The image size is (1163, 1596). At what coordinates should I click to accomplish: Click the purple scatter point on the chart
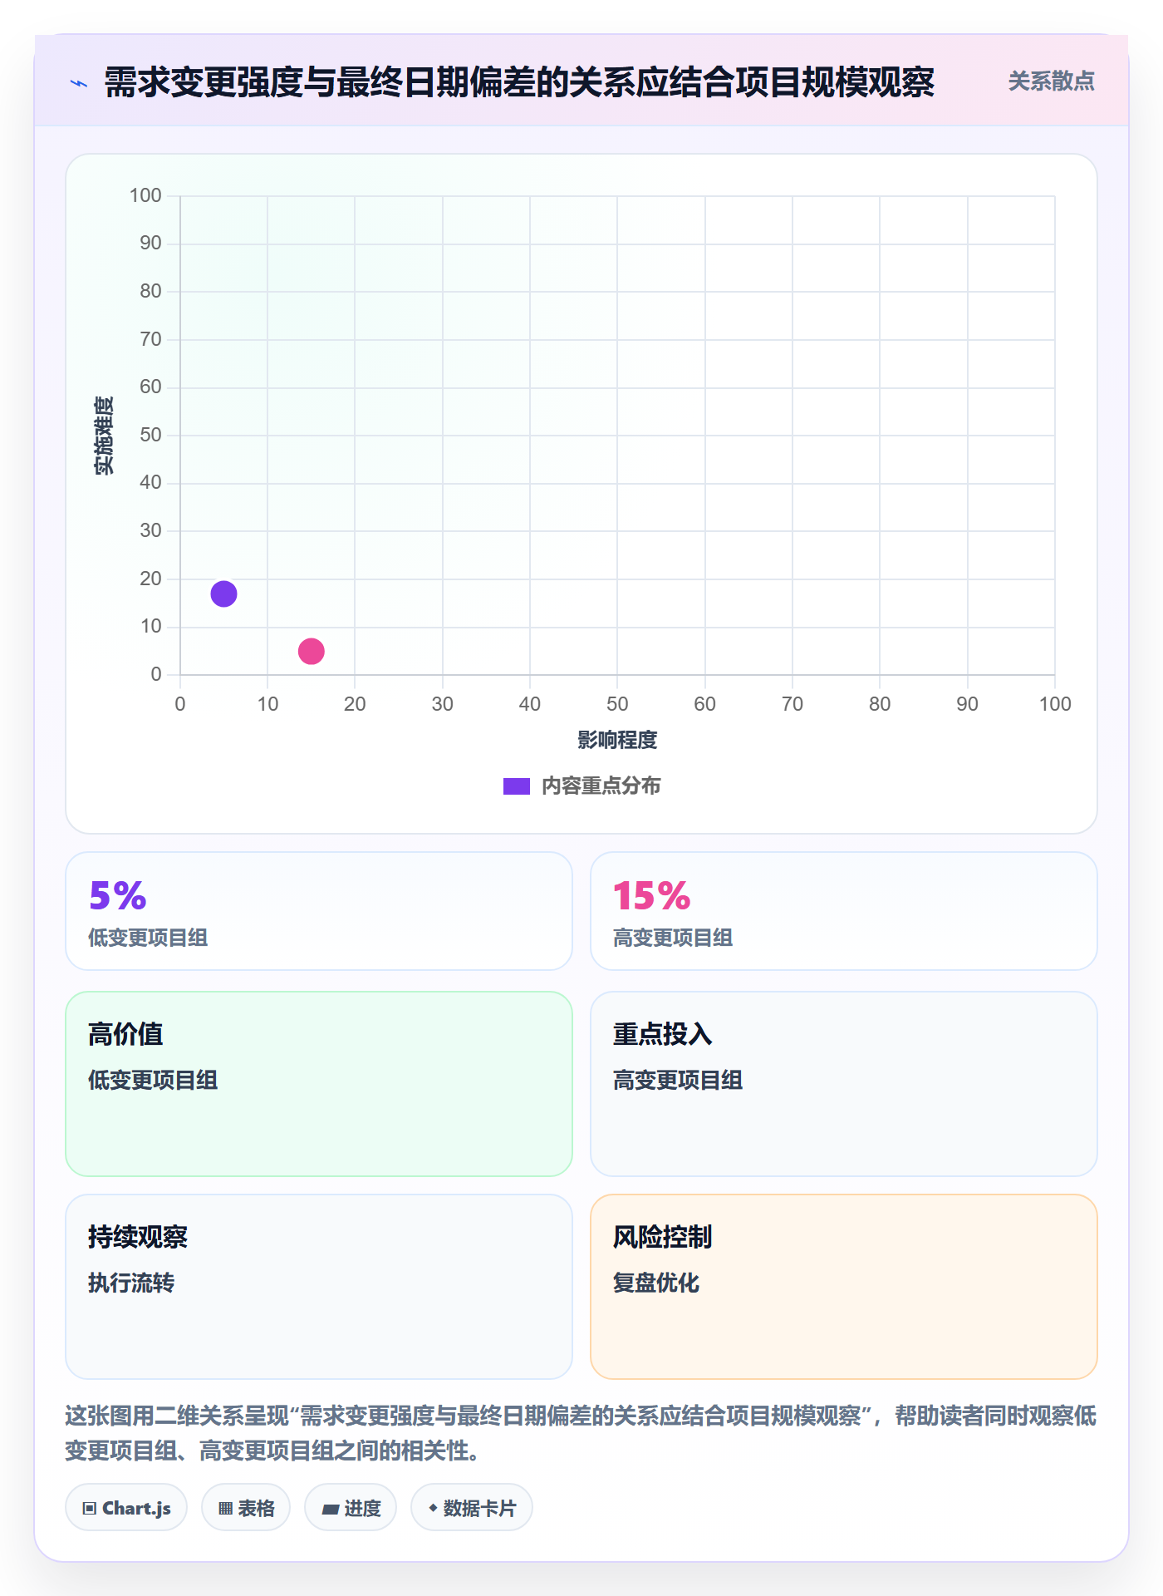pyautogui.click(x=223, y=594)
